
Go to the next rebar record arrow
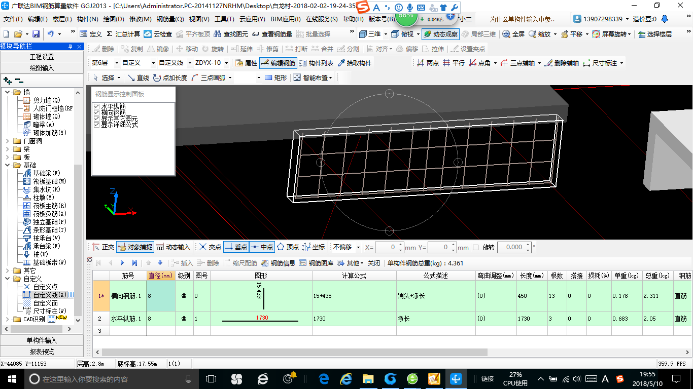coord(122,263)
